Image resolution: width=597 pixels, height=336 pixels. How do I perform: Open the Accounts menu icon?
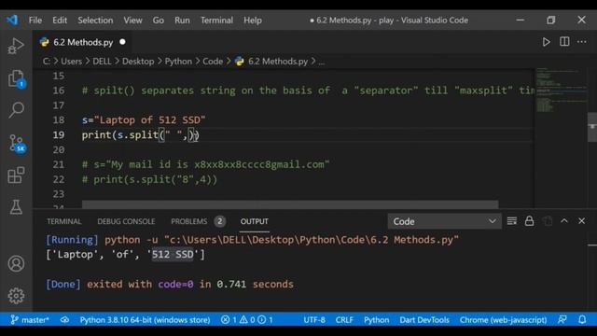point(16,263)
